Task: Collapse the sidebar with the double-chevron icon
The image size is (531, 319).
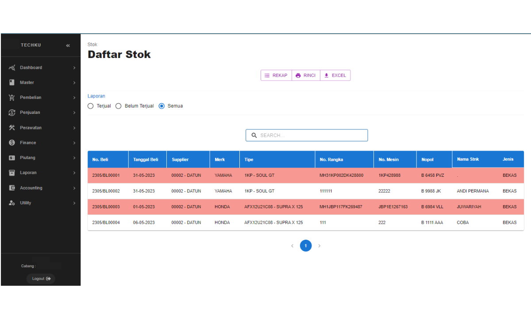Action: point(68,46)
